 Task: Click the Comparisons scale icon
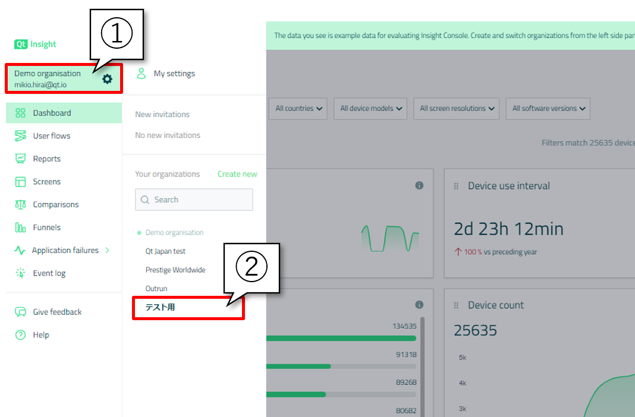coord(21,204)
